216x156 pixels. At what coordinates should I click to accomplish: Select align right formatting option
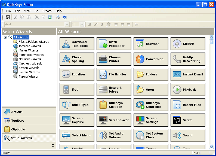(128, 25)
